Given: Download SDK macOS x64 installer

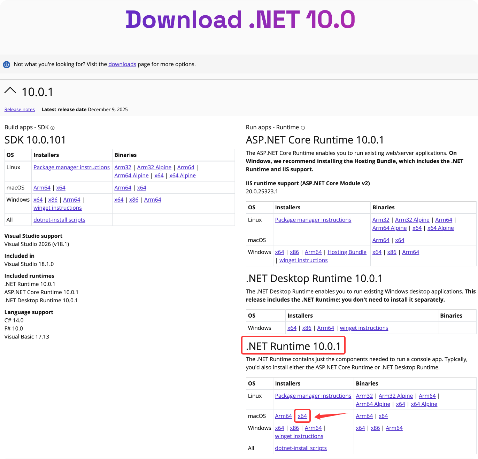Looking at the screenshot, I should 61,188.
